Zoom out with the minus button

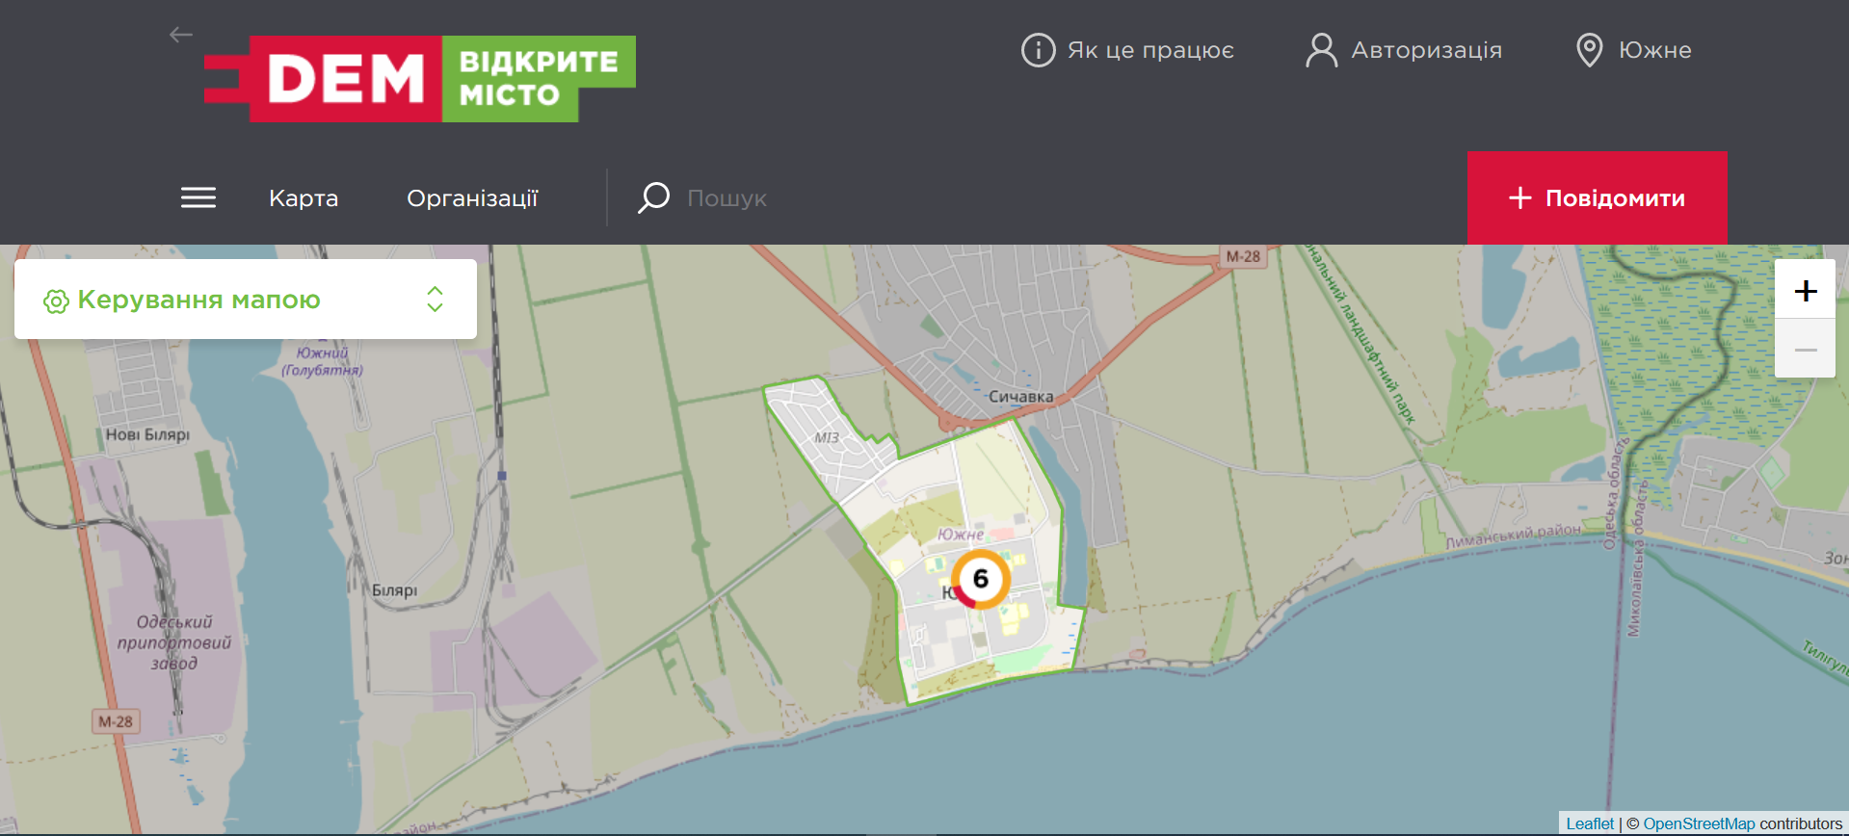(1806, 350)
